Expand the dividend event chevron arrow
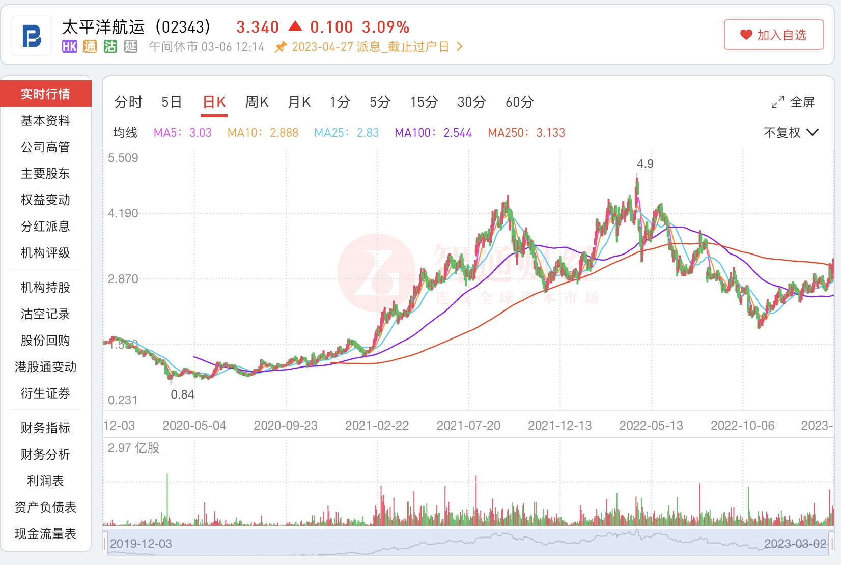The height and width of the screenshot is (565, 841). coord(460,47)
